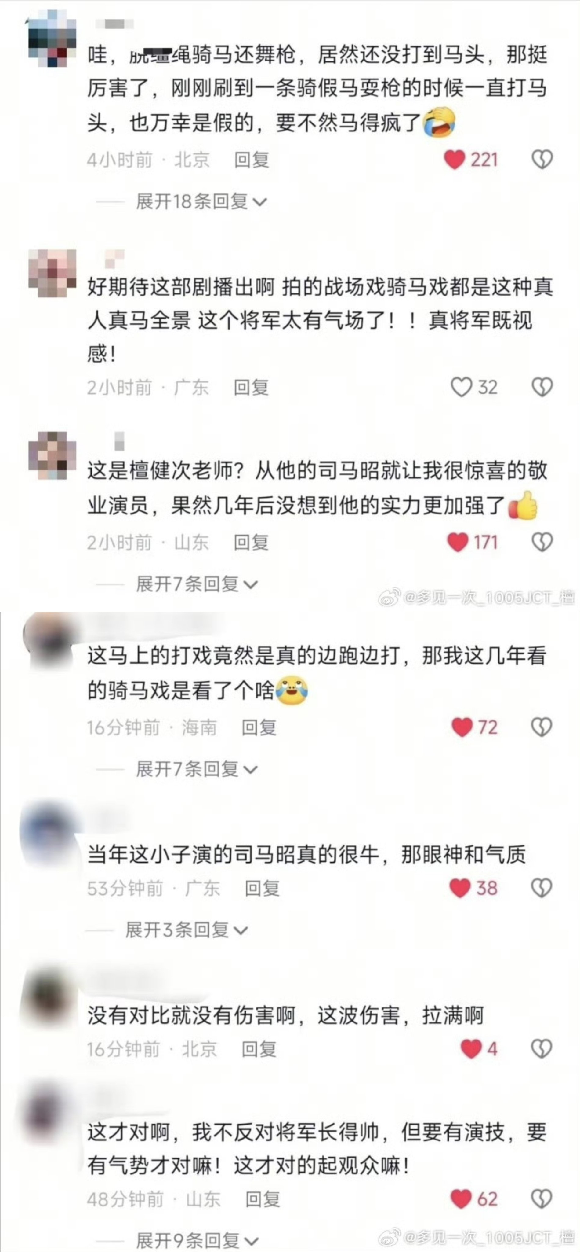This screenshot has width=580, height=1252.
Task: Reply to the 53分钟前 广东 comment
Action: click(262, 889)
